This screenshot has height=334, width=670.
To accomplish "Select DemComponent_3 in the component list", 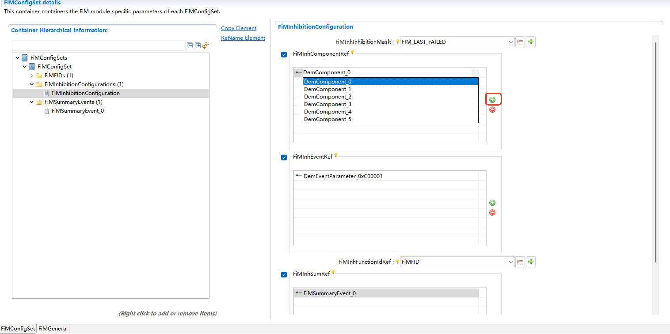I will pyautogui.click(x=327, y=104).
